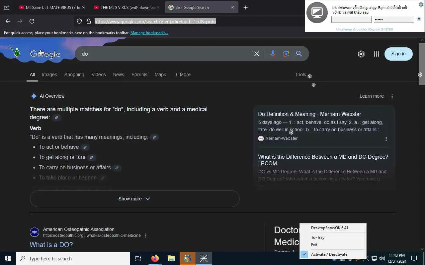425x265 pixels.
Task: Choose Exit in the DesktopSnowOK menu
Action: pos(333,245)
